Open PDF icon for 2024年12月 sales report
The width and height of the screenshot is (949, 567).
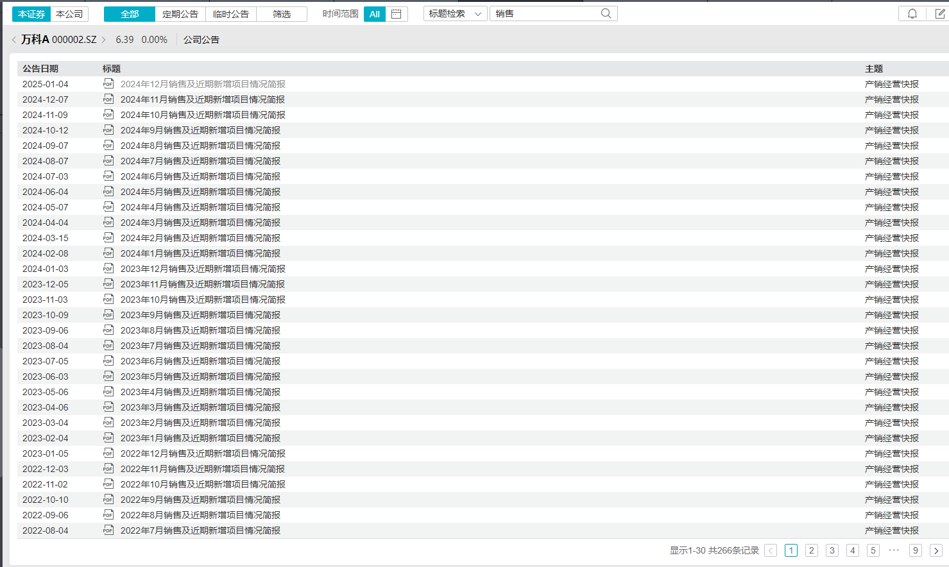click(108, 84)
